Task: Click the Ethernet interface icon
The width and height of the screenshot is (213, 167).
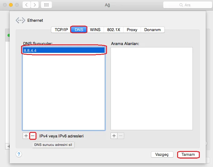Action: tap(20, 20)
